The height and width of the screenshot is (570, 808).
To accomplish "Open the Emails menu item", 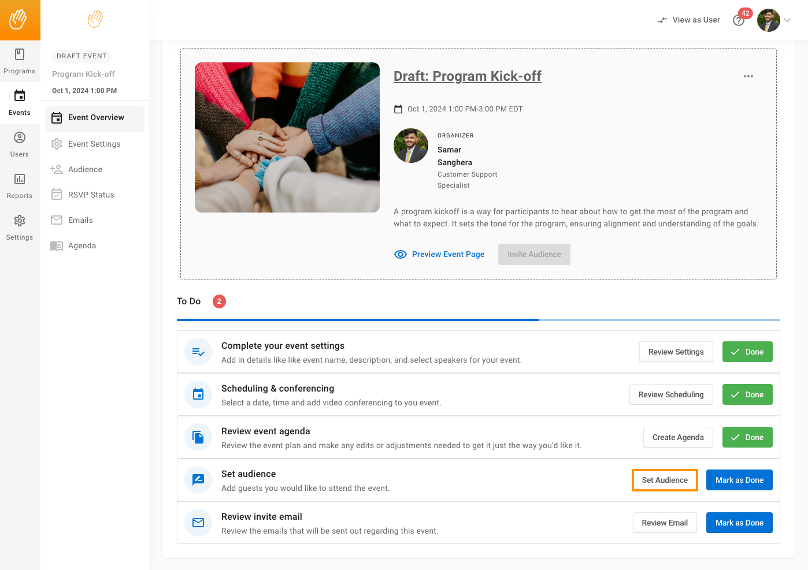I will pyautogui.click(x=95, y=220).
